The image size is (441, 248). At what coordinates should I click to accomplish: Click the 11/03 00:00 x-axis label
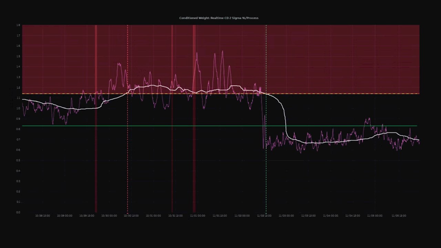click(286, 216)
